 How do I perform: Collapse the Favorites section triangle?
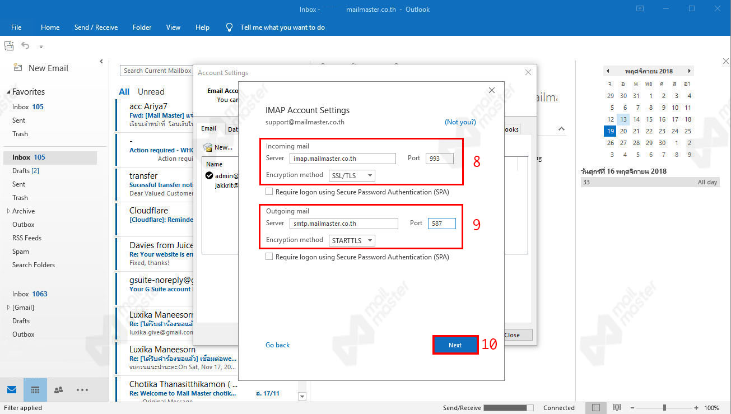(x=8, y=92)
